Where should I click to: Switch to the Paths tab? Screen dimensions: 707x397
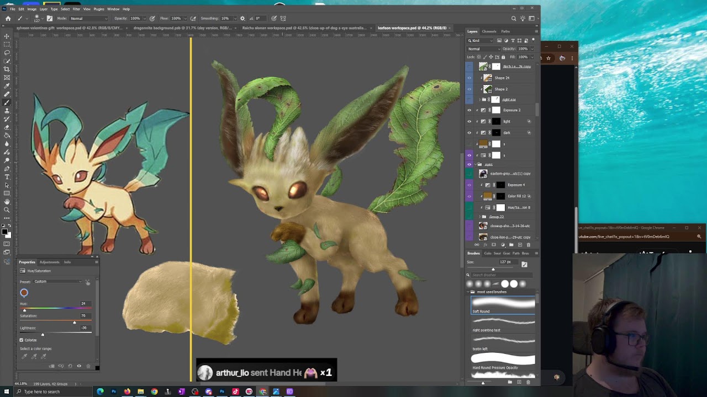pos(505,31)
